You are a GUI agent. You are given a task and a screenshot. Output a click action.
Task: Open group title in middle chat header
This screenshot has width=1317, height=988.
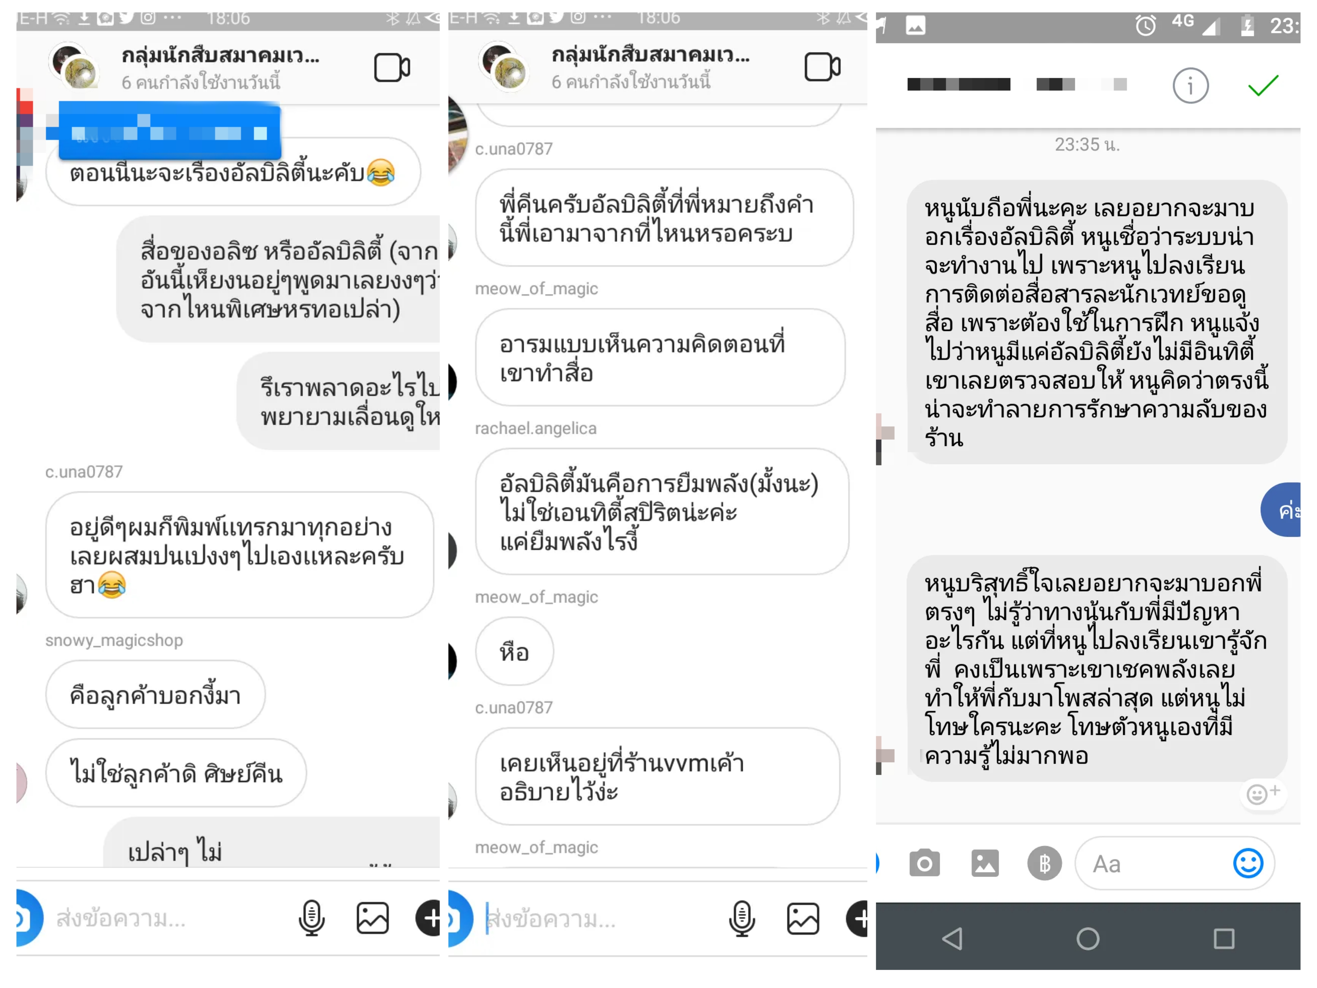point(651,55)
